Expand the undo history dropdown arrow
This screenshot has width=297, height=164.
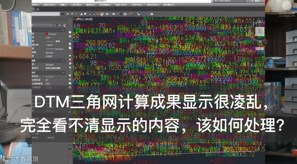110,14
